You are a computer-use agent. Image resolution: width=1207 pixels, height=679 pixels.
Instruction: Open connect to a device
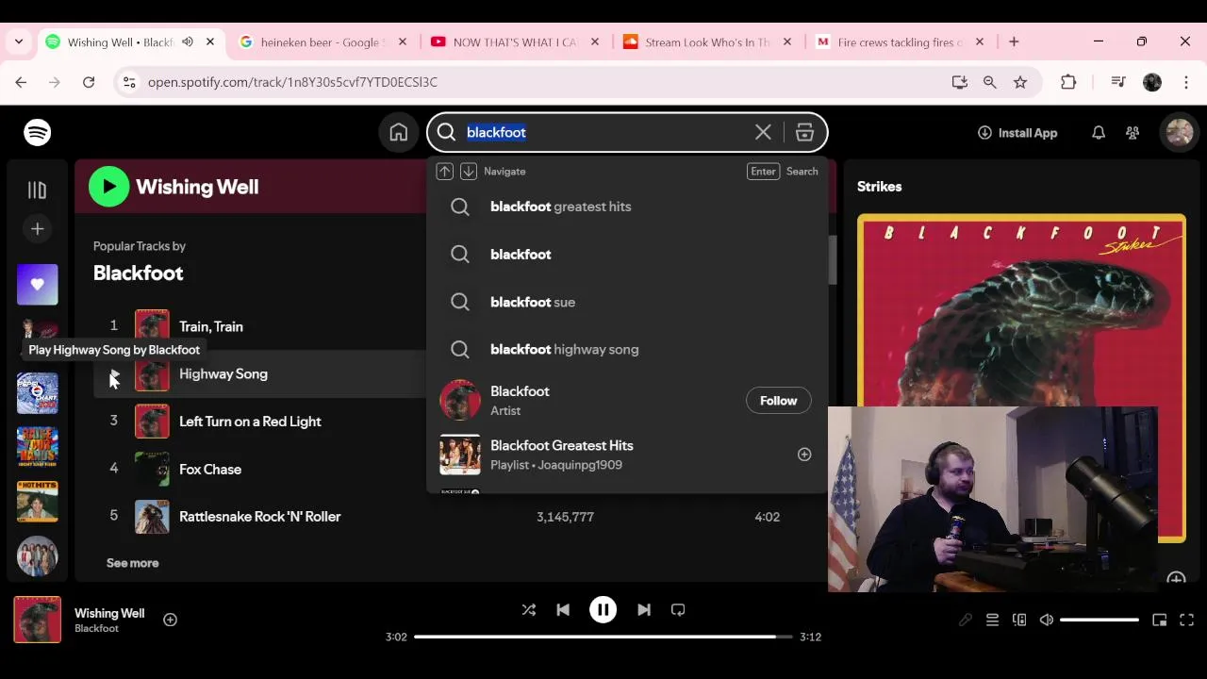tap(1019, 620)
